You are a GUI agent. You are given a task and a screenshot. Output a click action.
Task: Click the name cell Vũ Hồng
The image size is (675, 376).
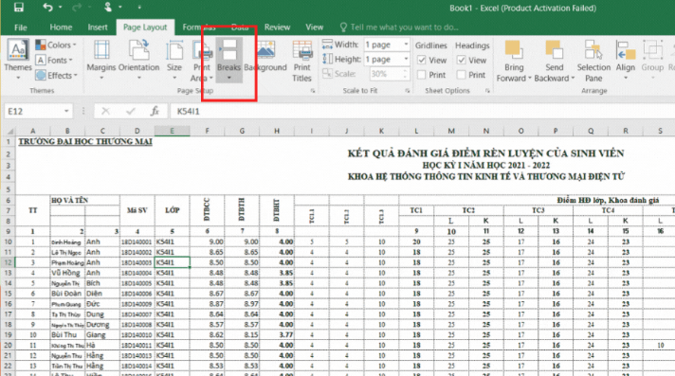click(x=67, y=273)
